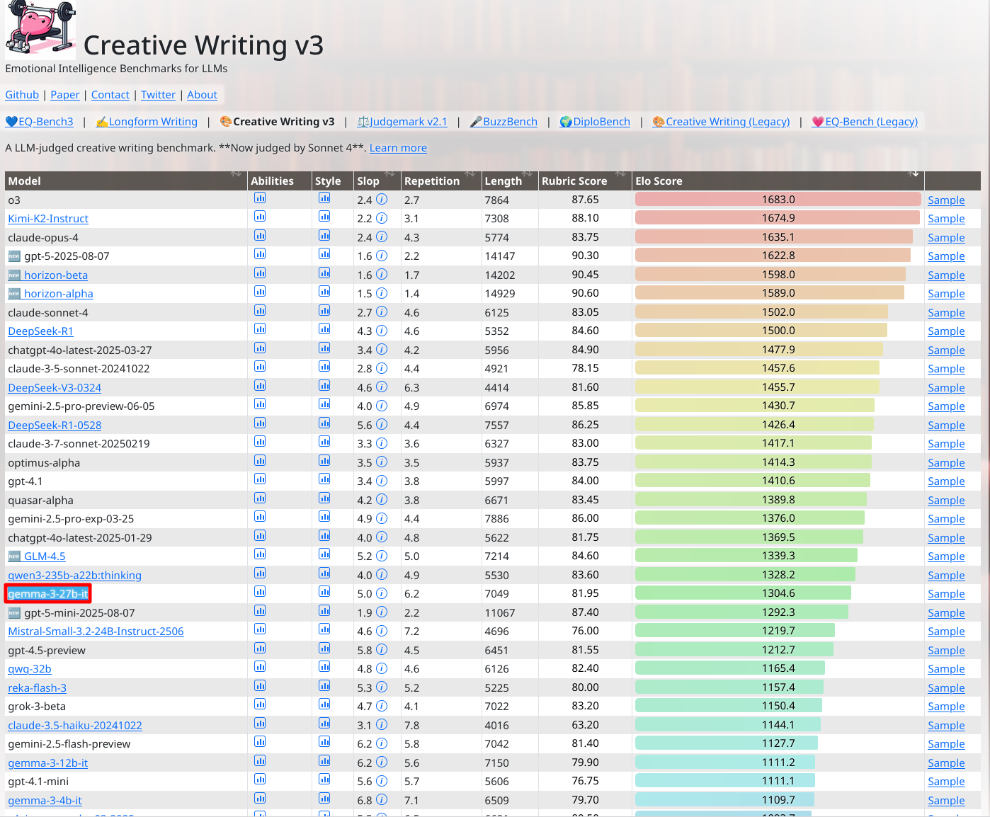Click the Learn more link

(x=398, y=148)
